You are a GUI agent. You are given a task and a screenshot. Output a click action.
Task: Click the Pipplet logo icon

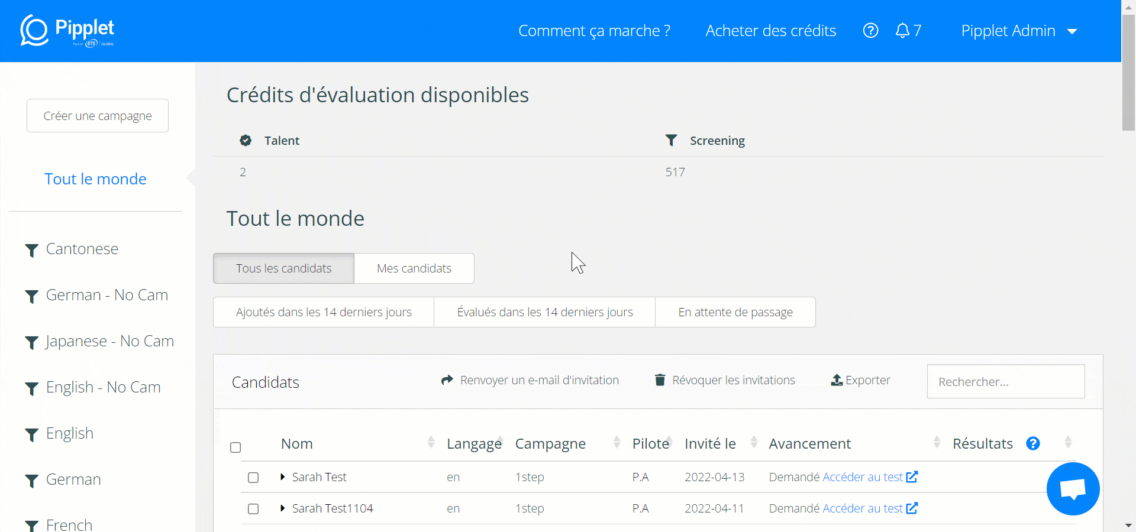pyautogui.click(x=34, y=30)
